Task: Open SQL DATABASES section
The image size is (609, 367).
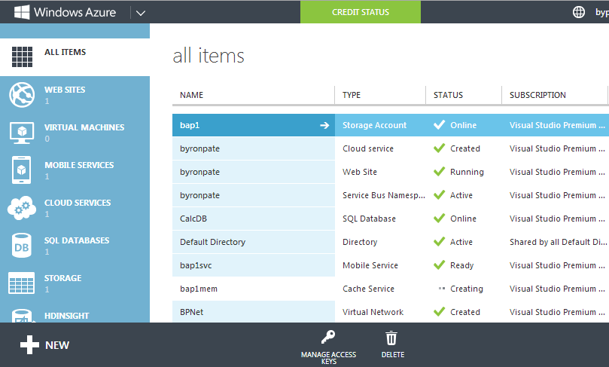Action: click(77, 240)
